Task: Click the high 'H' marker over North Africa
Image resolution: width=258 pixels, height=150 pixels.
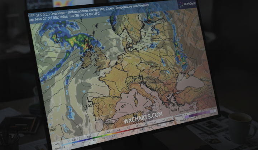Action: point(135,116)
